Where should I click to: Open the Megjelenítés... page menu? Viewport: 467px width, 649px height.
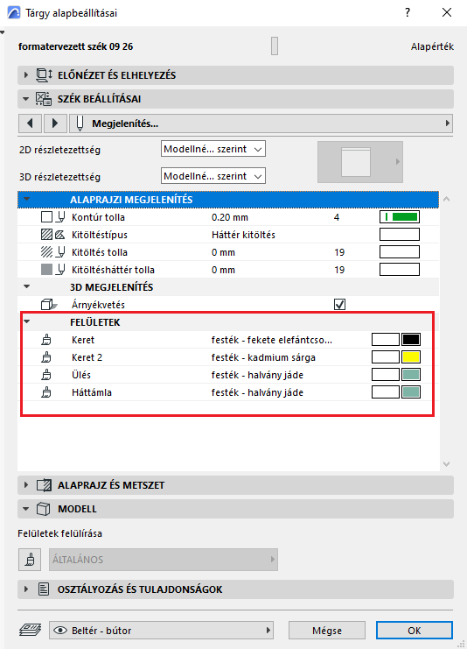pyautogui.click(x=261, y=123)
